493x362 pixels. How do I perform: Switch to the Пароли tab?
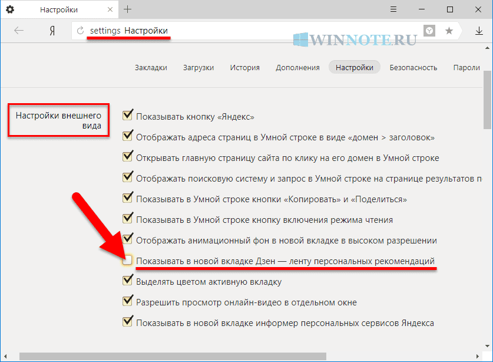[x=466, y=67]
